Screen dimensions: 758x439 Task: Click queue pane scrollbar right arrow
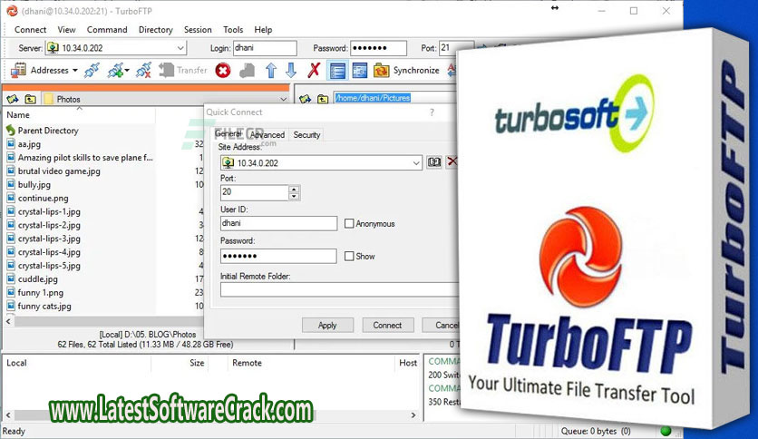[x=413, y=415]
